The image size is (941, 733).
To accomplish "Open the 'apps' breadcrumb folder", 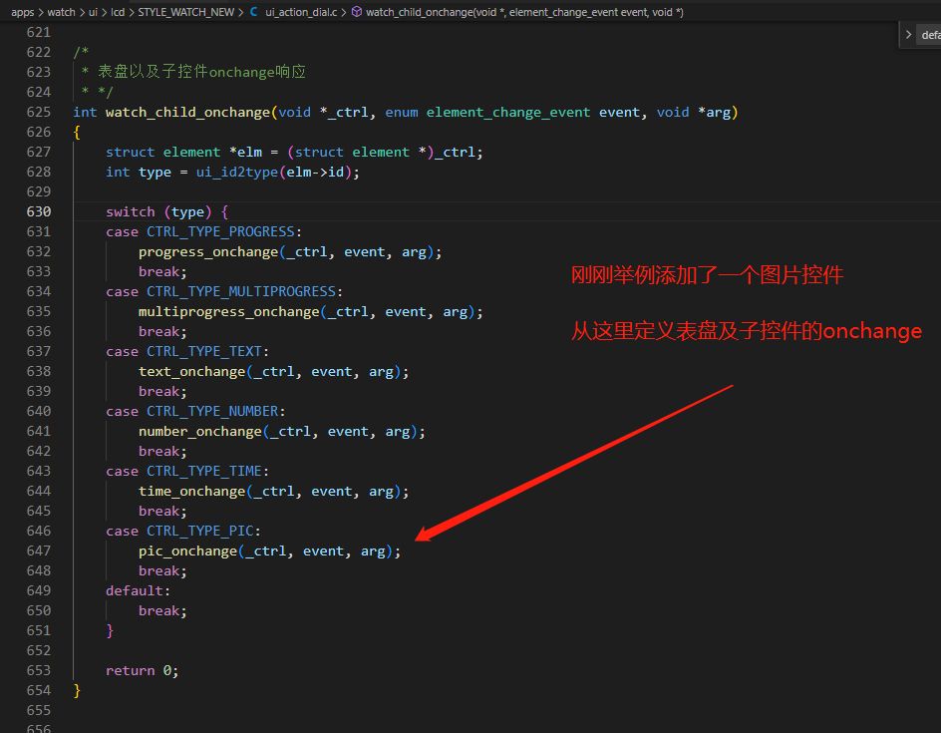I will click(x=23, y=12).
